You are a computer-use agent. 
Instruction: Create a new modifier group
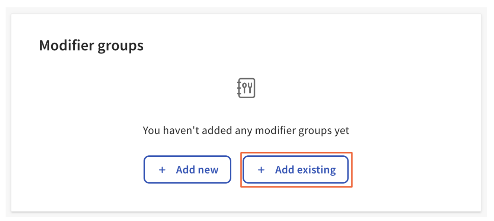point(187,170)
